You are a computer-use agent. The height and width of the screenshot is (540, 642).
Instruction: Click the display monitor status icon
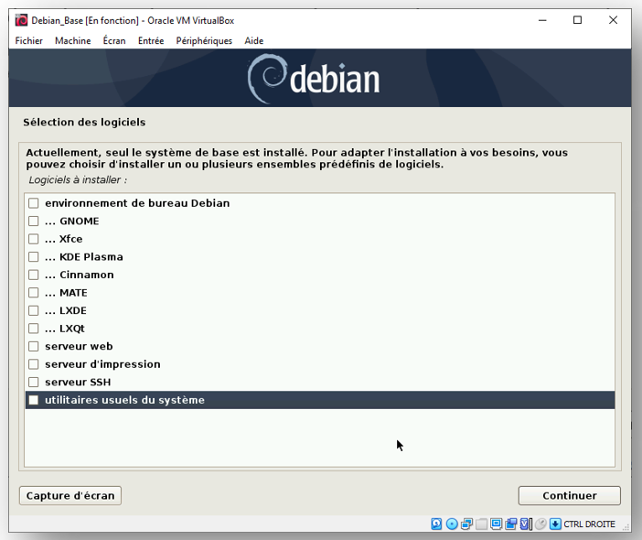(497, 524)
